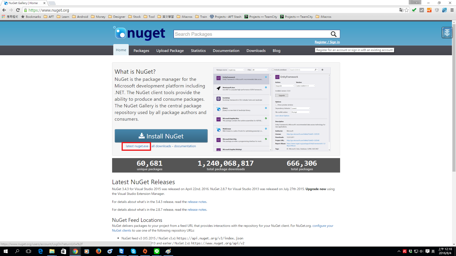Click the NuGet package manager screenshot image

pos(272,109)
